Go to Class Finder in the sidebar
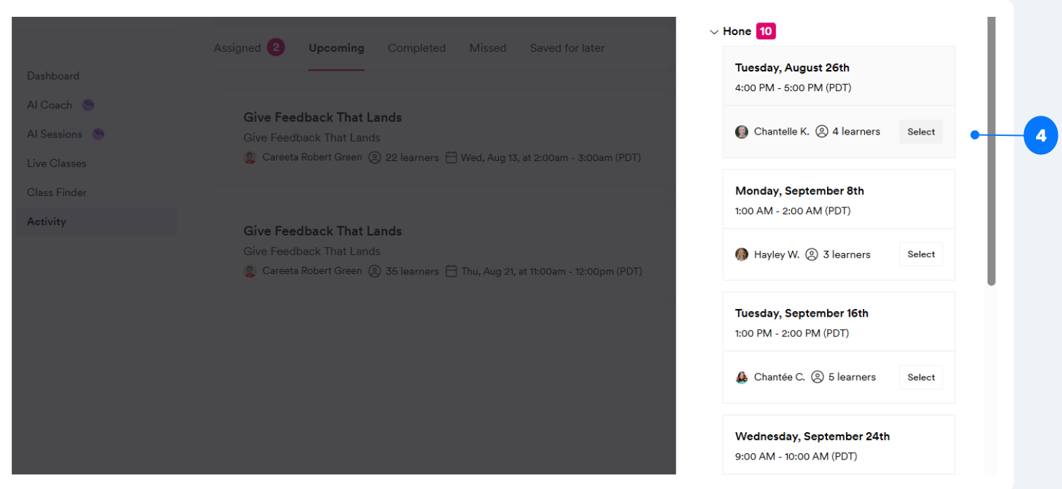1062x489 pixels. [x=56, y=193]
